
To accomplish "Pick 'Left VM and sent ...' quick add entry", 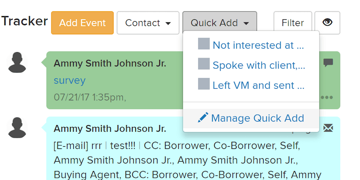I will (x=259, y=85).
